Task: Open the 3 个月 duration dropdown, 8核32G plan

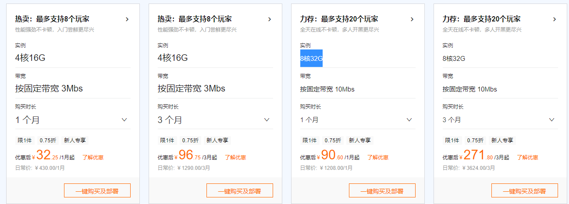Action: [500, 120]
